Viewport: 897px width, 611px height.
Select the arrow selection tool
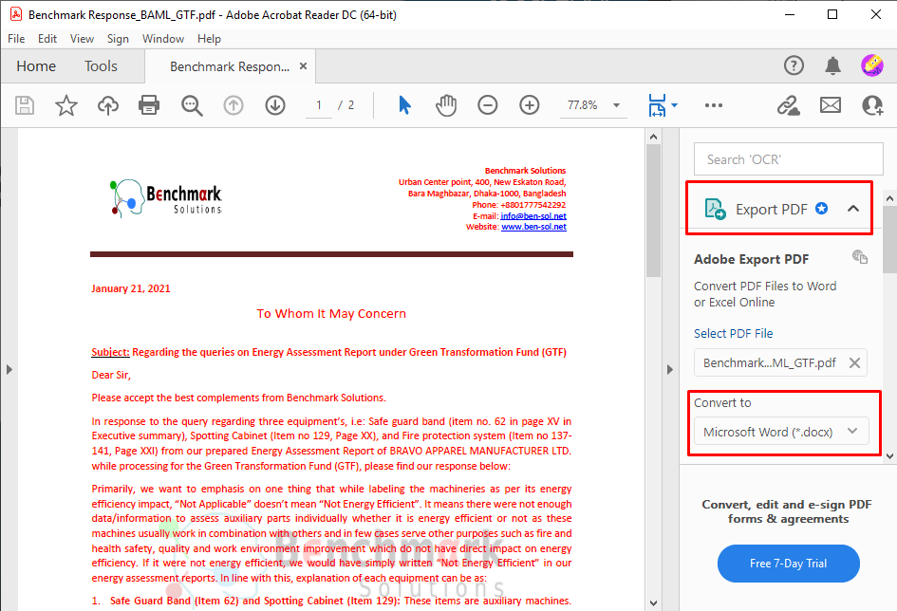pos(404,105)
